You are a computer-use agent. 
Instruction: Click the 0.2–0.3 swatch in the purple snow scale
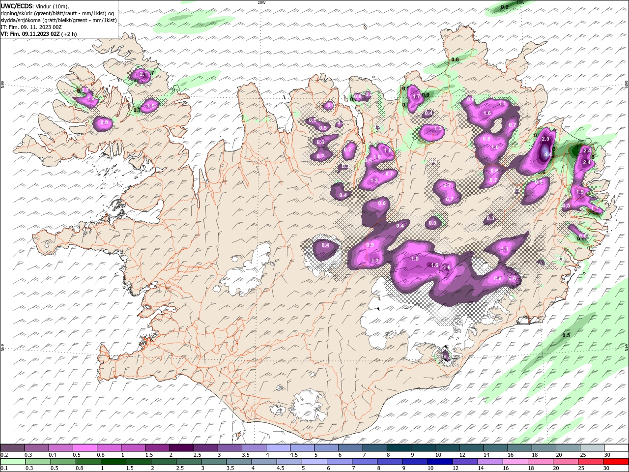tap(13, 448)
